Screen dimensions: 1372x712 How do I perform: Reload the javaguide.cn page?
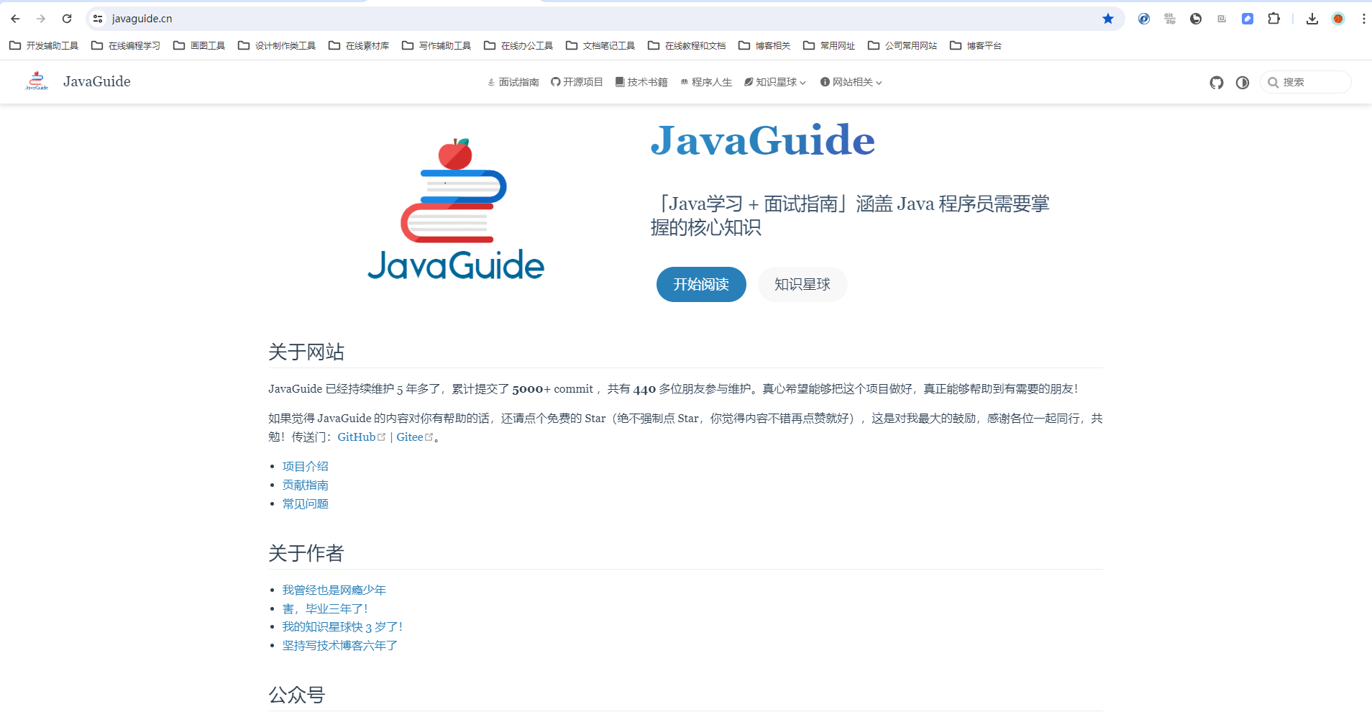pos(67,19)
